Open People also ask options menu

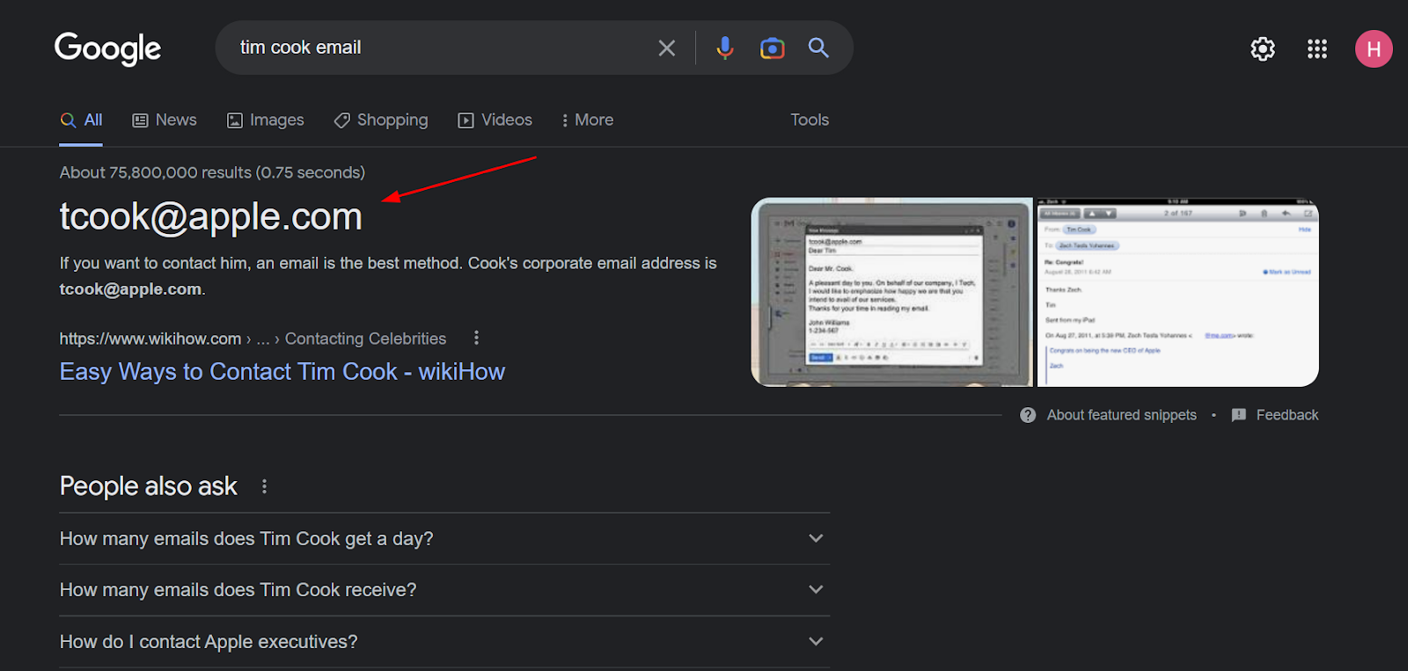click(x=264, y=486)
